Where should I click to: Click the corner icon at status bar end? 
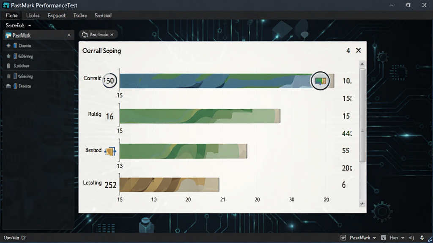tap(430, 240)
